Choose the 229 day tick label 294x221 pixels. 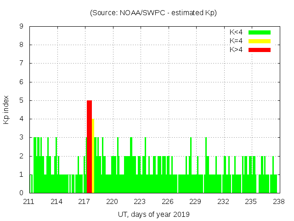[x=195, y=202]
